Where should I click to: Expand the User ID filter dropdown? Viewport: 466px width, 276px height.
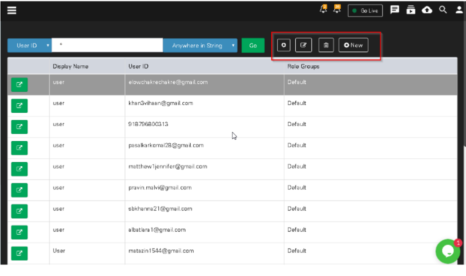(x=29, y=45)
